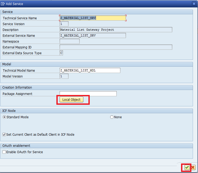Focus the Namespace input field
This screenshot has width=198, height=173.
click(69, 41)
